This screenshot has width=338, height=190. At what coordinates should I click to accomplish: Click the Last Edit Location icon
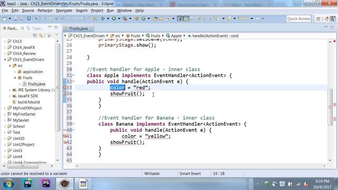(x=240, y=19)
